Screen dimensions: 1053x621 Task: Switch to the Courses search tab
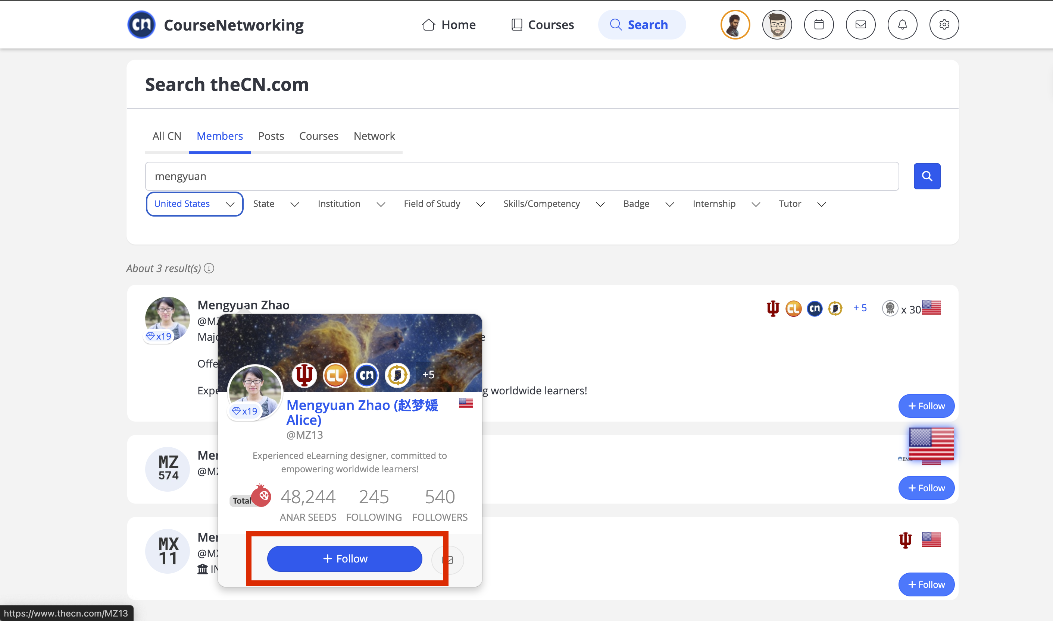pyautogui.click(x=319, y=136)
